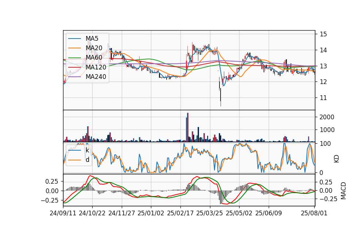Click the 25/02/17 date axis label
The width and height of the screenshot is (350, 251).
180,213
